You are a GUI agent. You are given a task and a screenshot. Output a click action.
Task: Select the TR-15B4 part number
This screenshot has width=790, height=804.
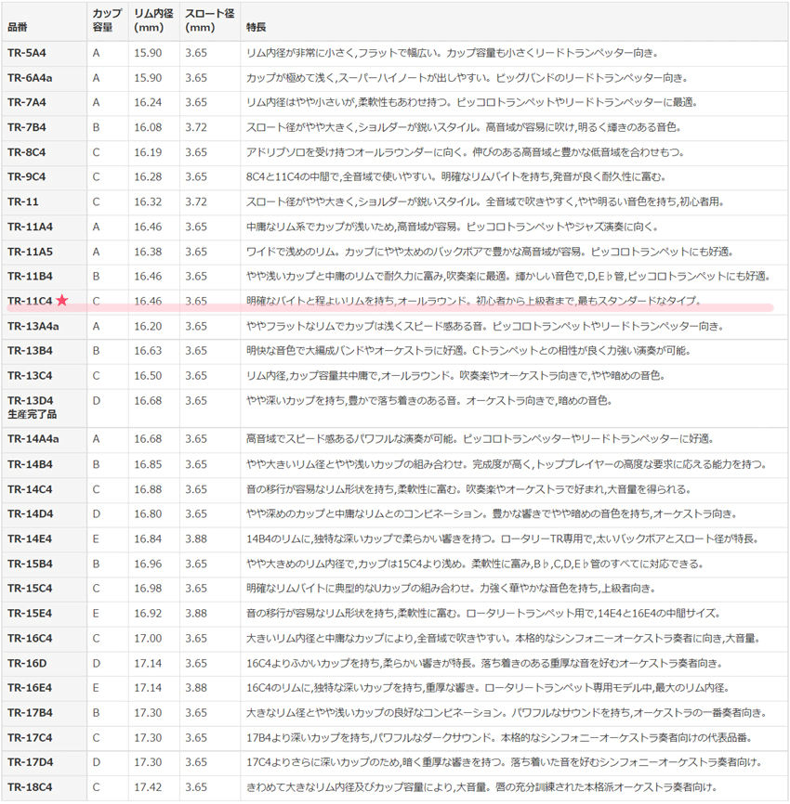(x=31, y=564)
